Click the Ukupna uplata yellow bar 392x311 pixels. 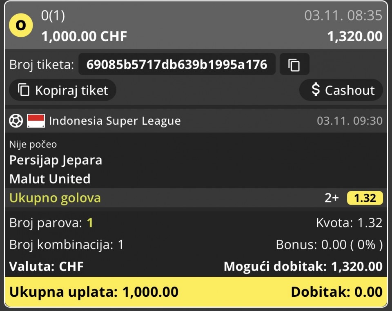point(196,292)
